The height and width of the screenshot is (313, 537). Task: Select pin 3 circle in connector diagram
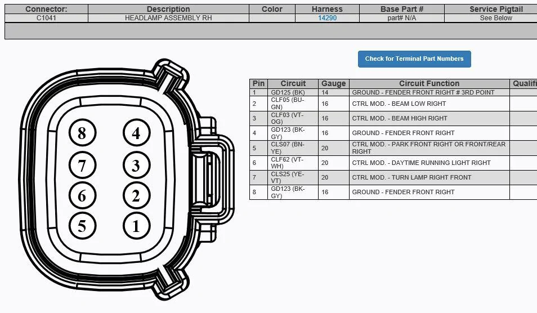tap(136, 165)
